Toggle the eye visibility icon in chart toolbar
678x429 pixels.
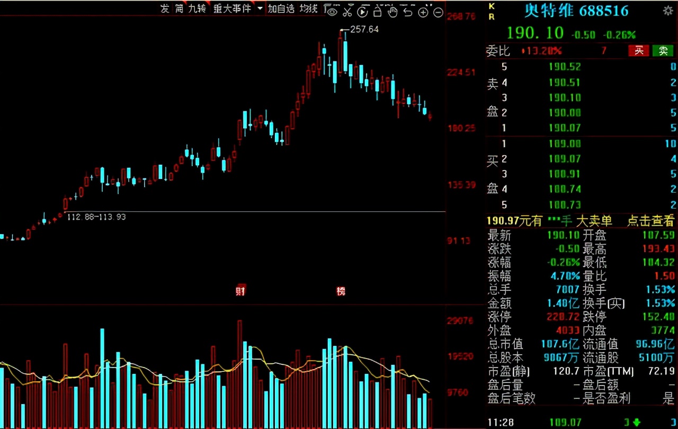pyautogui.click(x=333, y=11)
